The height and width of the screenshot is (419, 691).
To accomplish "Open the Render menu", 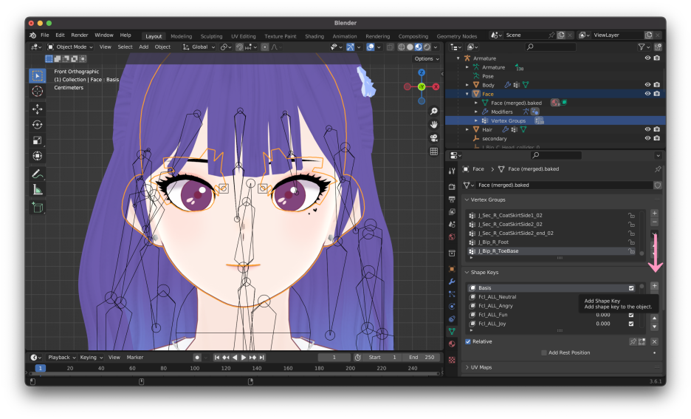I will (79, 35).
